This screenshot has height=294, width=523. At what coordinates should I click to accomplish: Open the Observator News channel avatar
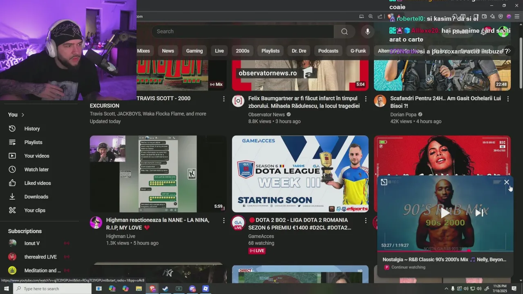tap(238, 101)
